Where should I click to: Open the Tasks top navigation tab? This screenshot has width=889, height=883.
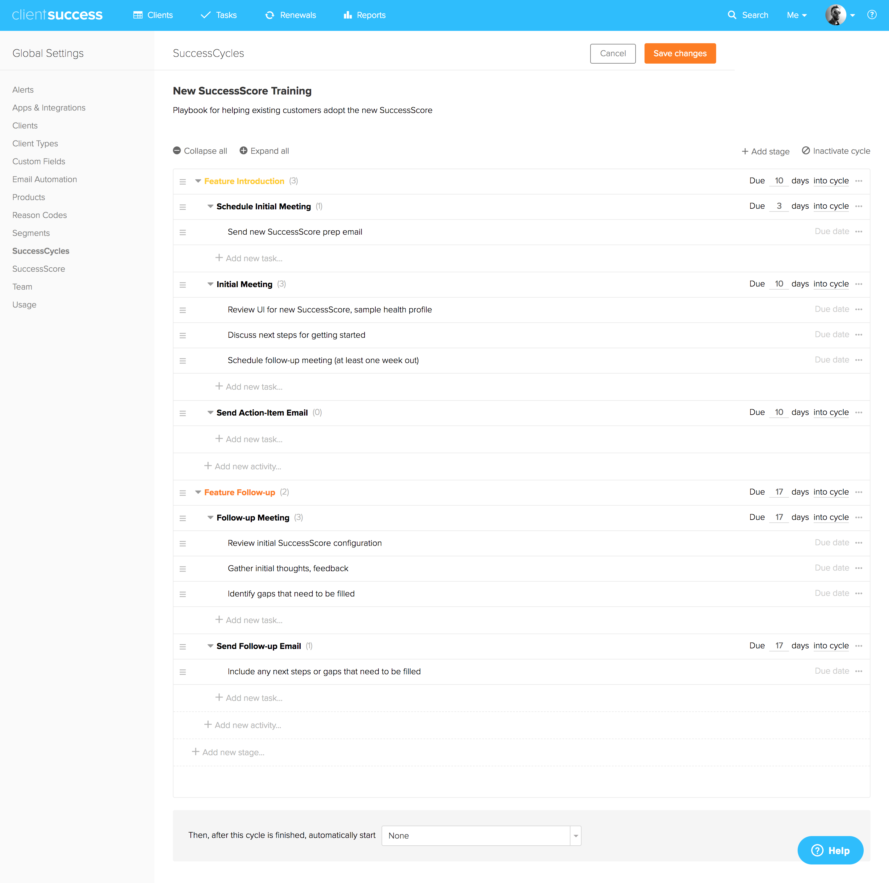pyautogui.click(x=219, y=15)
